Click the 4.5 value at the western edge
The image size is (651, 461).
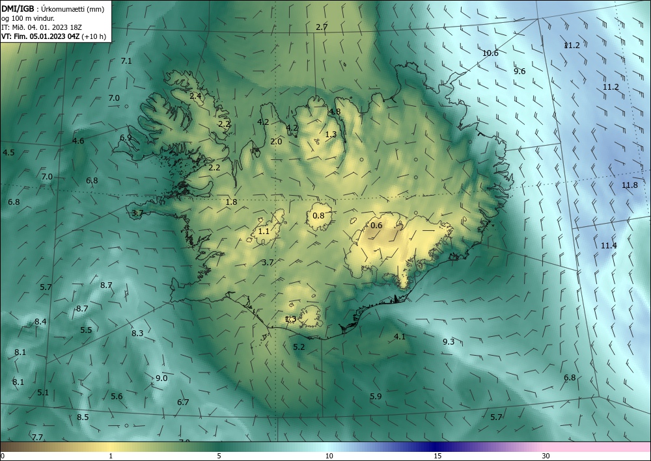(8, 153)
